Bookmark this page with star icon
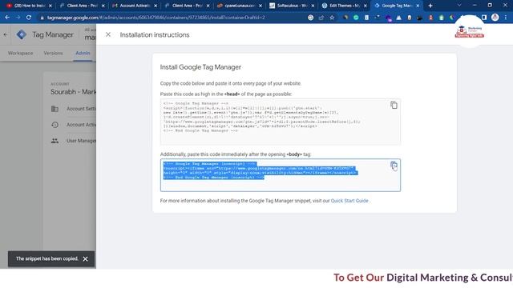This screenshot has height=288, width=513. 332,18
